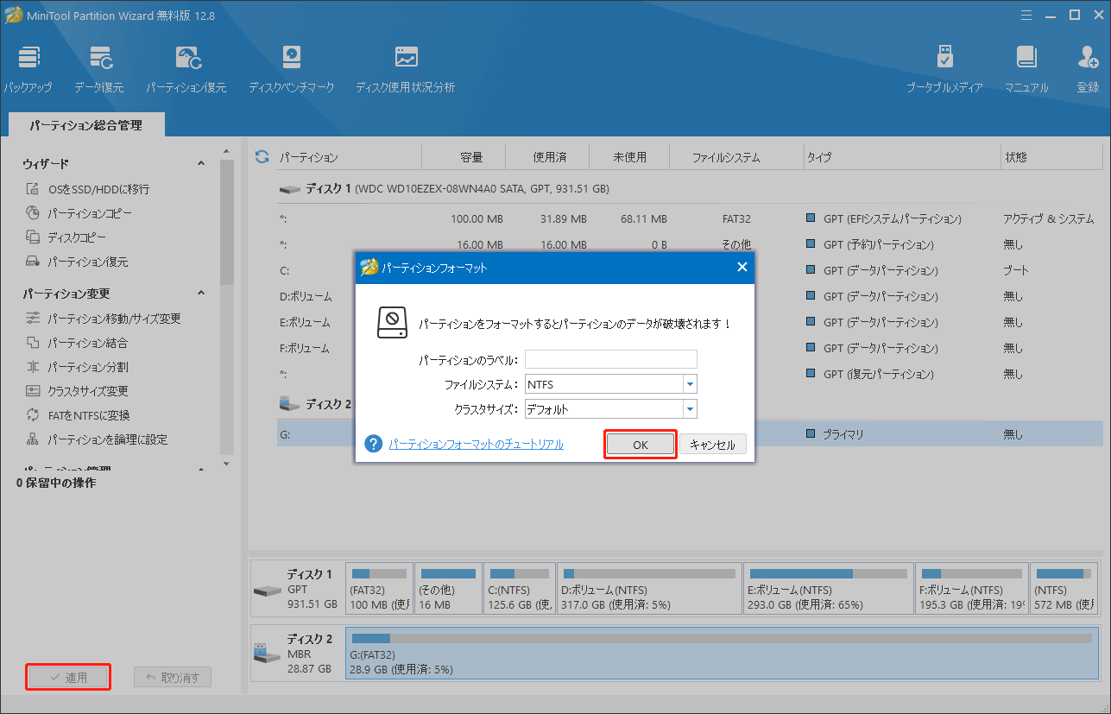
Task: Click the 登録 register icon
Action: tap(1088, 70)
